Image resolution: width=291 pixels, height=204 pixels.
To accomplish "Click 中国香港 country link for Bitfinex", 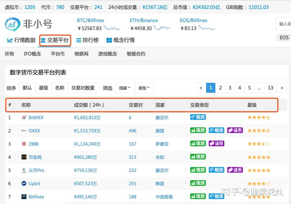I will click(x=164, y=197).
